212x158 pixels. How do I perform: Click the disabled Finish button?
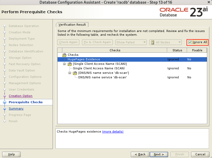point(180,154)
